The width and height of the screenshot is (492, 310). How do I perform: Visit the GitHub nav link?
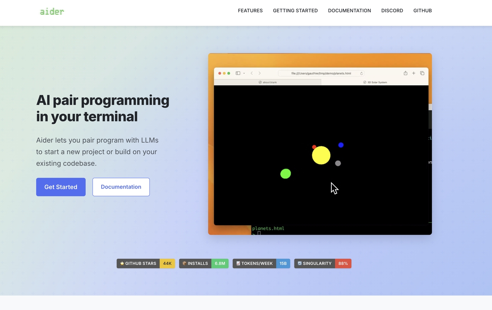(422, 11)
